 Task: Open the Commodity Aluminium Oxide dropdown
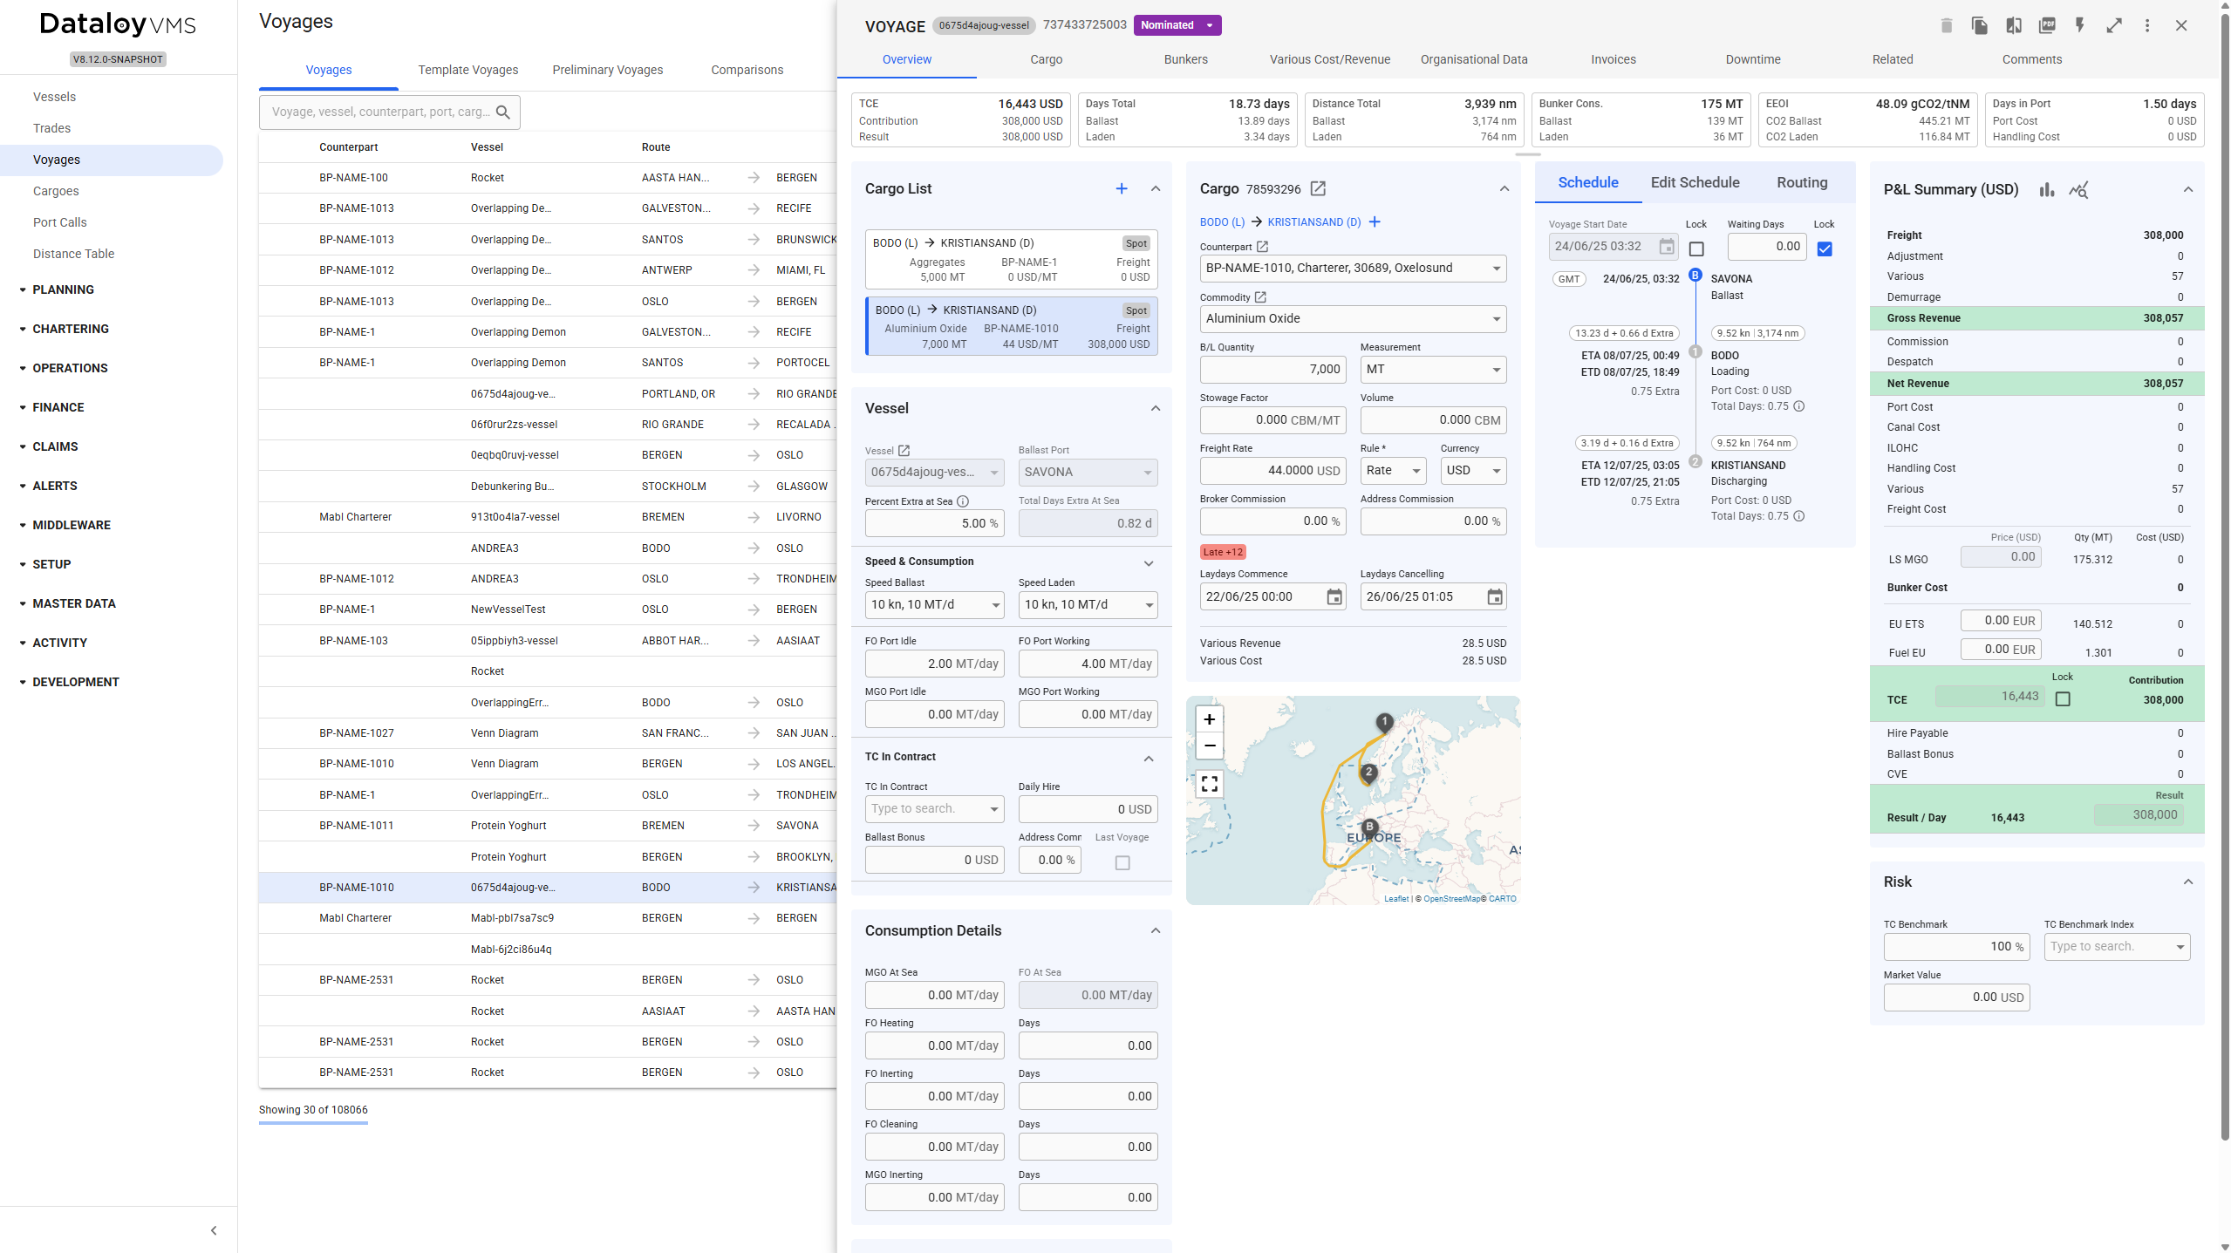[x=1352, y=318]
